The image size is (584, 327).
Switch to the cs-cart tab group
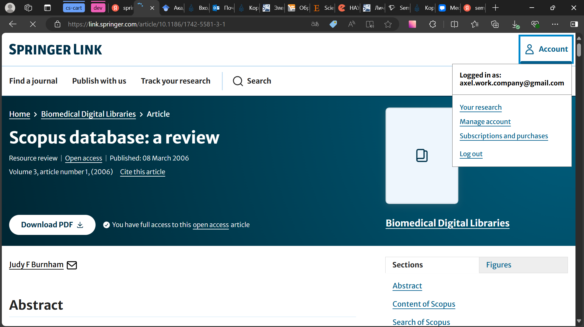pyautogui.click(x=74, y=8)
